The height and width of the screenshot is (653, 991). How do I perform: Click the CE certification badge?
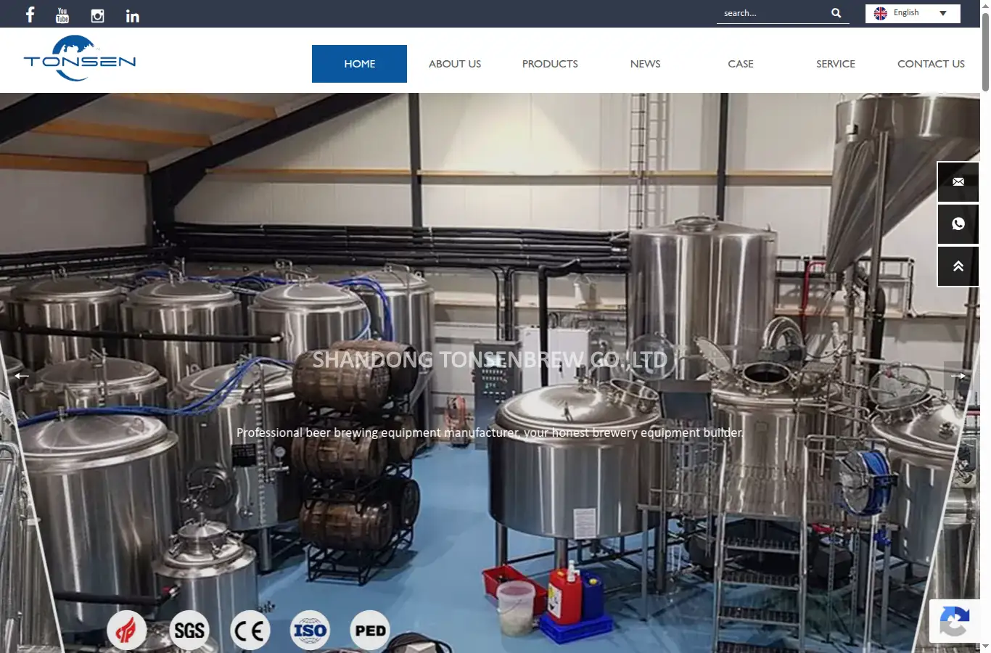pos(250,631)
